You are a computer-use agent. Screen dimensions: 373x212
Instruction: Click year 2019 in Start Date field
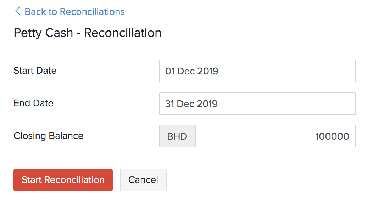click(207, 71)
